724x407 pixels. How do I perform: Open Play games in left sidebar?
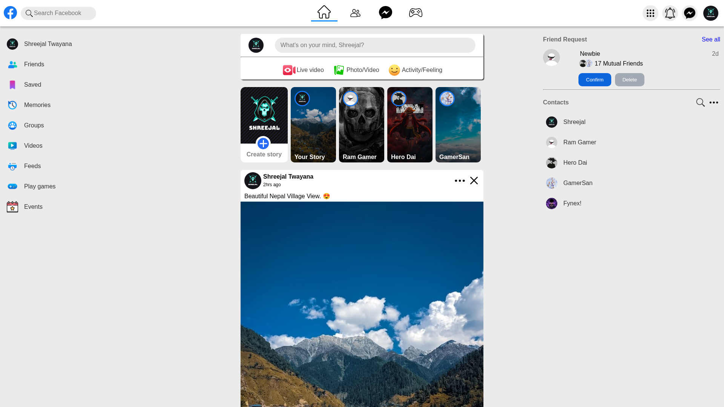click(31, 187)
